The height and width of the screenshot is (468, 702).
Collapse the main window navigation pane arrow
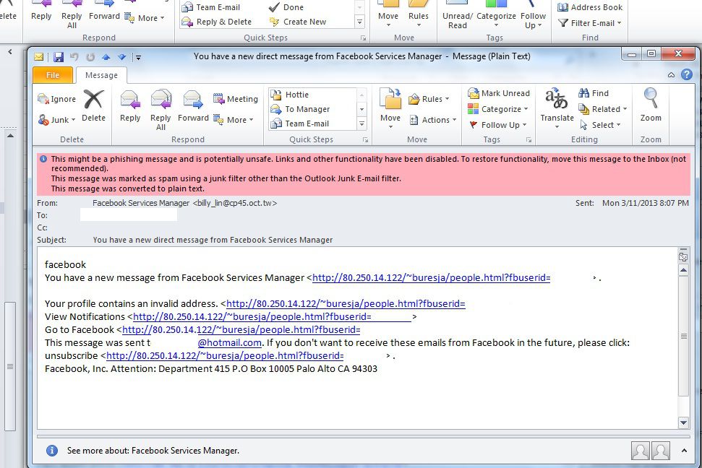point(10,52)
